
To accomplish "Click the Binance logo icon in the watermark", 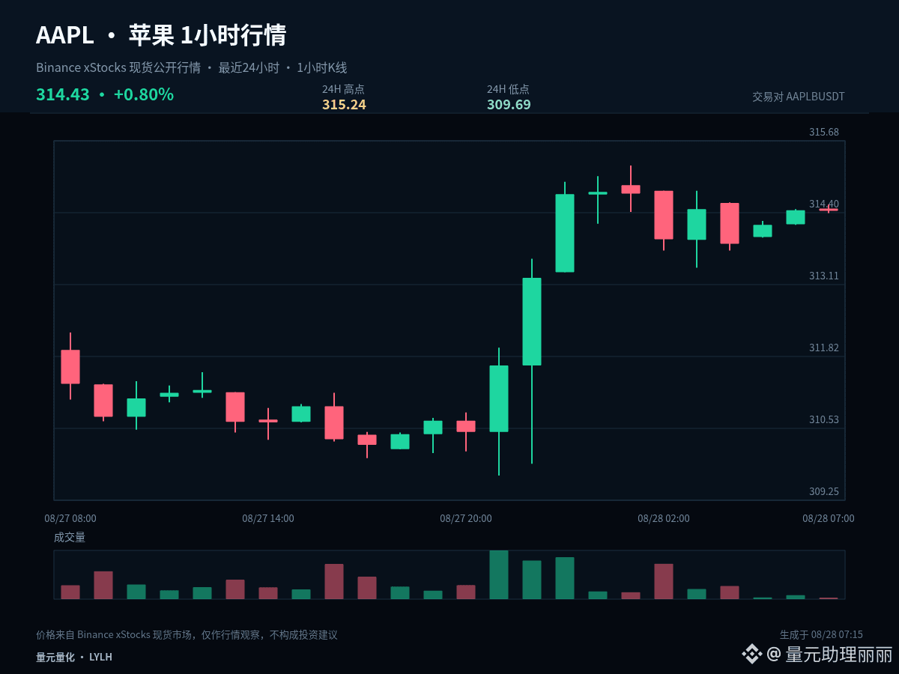I will [751, 655].
